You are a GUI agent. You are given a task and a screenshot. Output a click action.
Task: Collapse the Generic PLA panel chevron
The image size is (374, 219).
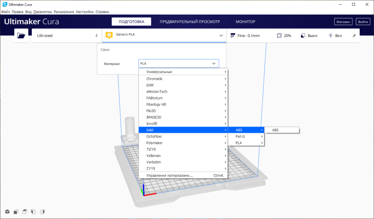tap(221, 36)
